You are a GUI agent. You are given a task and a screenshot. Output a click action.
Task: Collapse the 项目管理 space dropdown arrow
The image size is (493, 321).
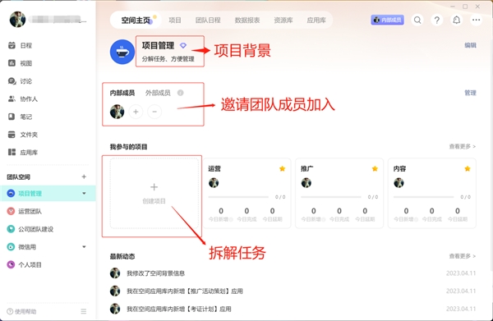84,193
